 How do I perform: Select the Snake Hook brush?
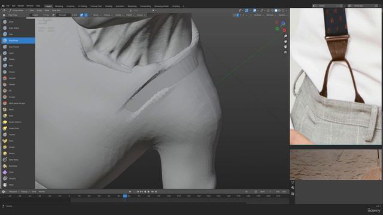18,128
